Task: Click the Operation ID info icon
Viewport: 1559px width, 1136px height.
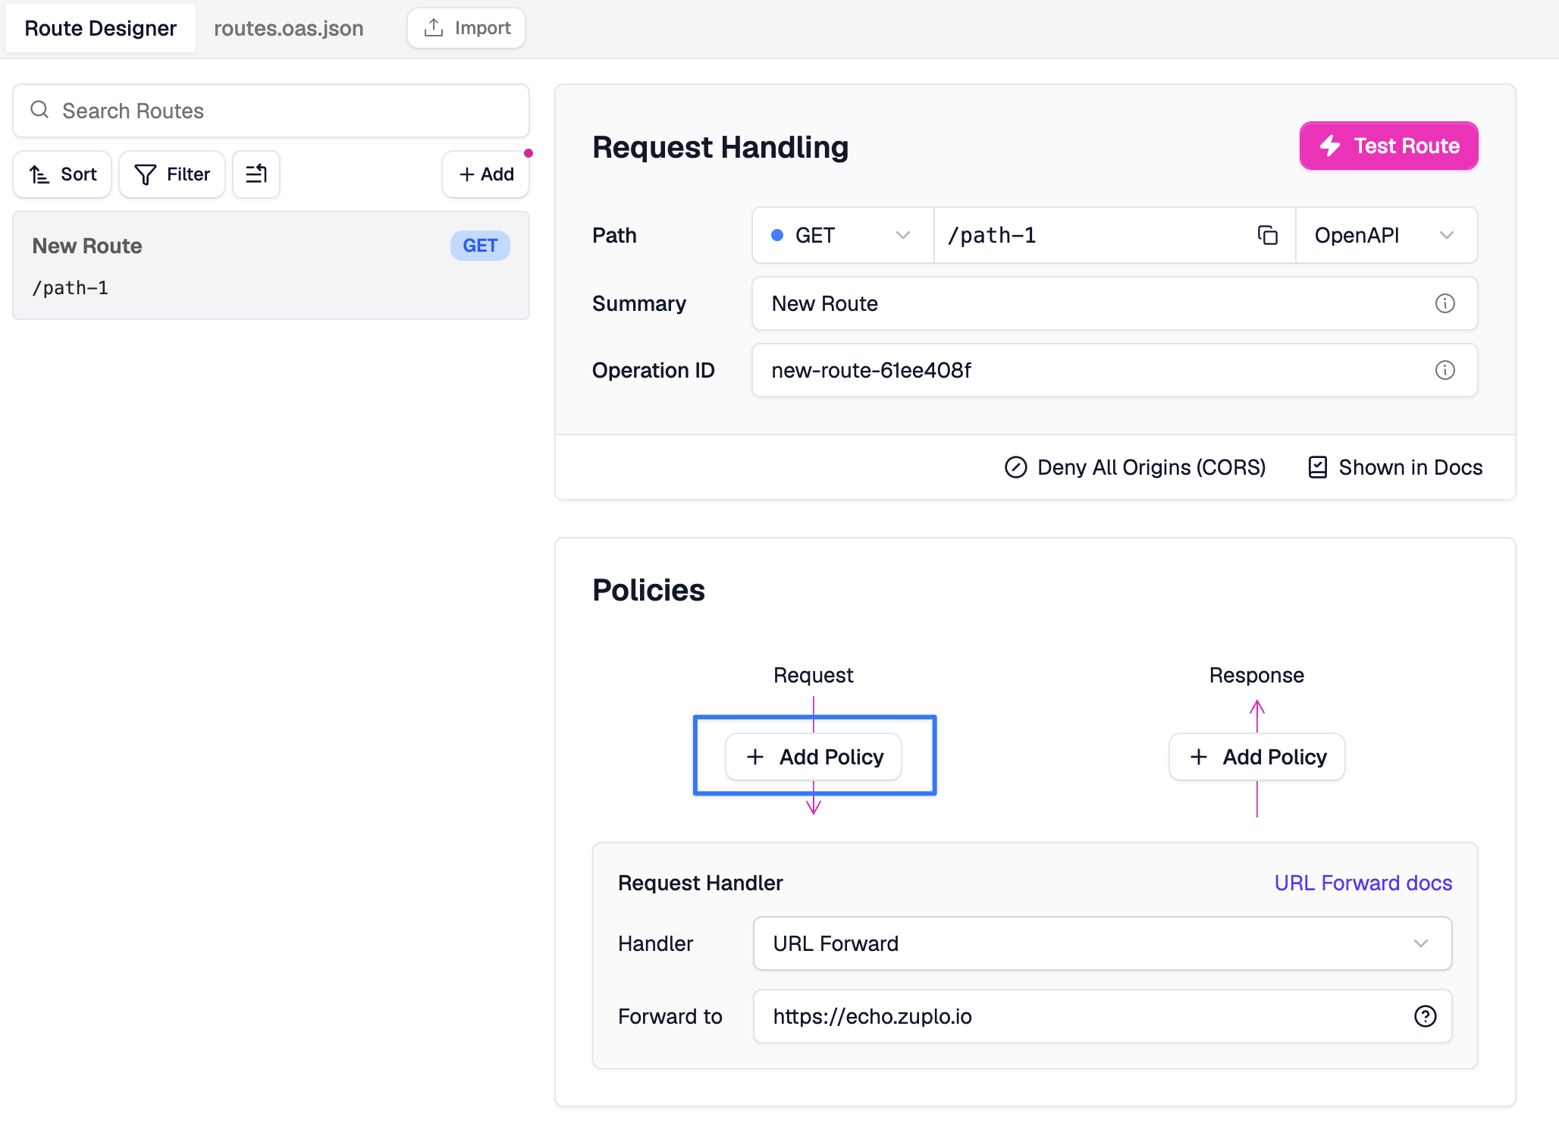Action: point(1445,370)
